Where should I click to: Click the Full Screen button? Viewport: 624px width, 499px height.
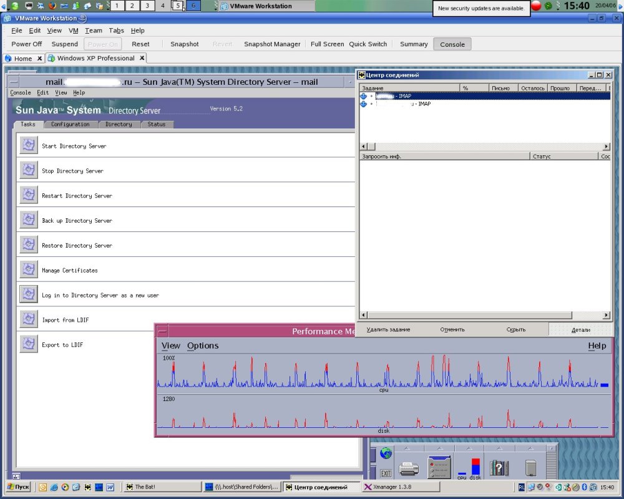coord(327,44)
